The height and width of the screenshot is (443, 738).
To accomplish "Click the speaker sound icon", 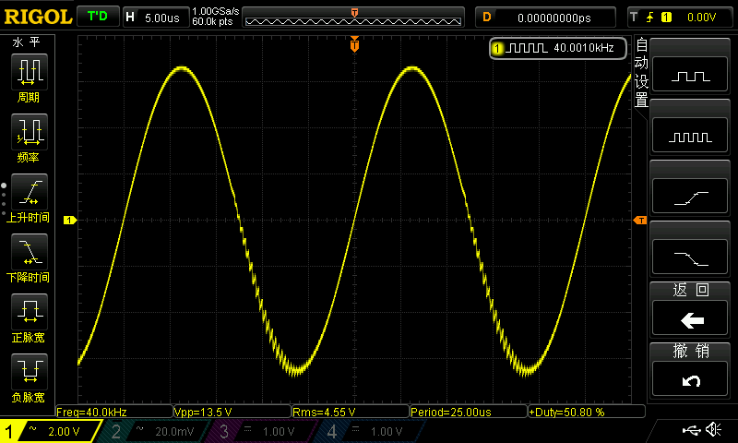I will (x=714, y=429).
